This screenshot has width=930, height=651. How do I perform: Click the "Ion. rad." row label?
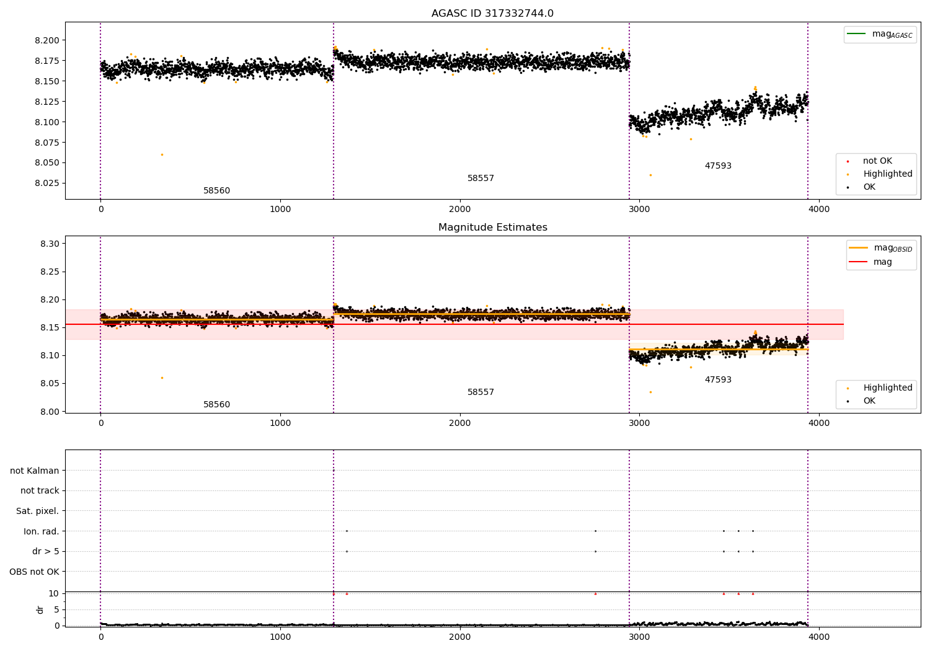[42, 531]
